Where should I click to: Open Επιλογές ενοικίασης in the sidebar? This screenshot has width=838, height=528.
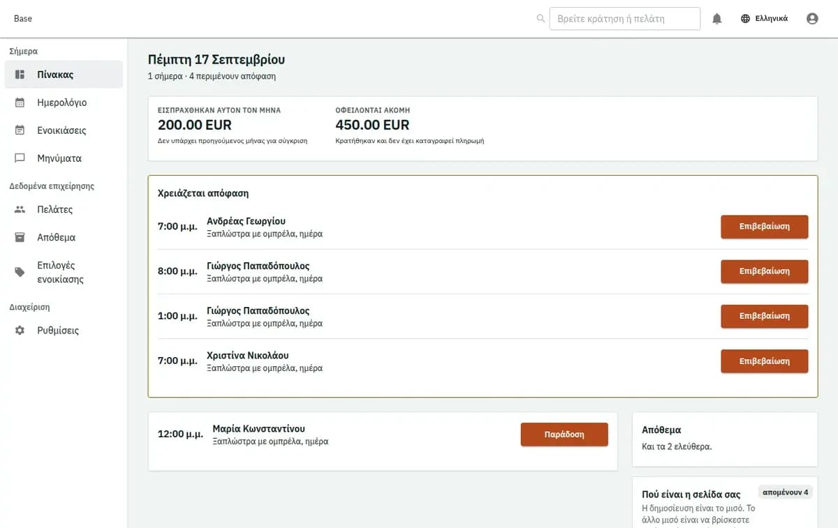click(x=64, y=272)
